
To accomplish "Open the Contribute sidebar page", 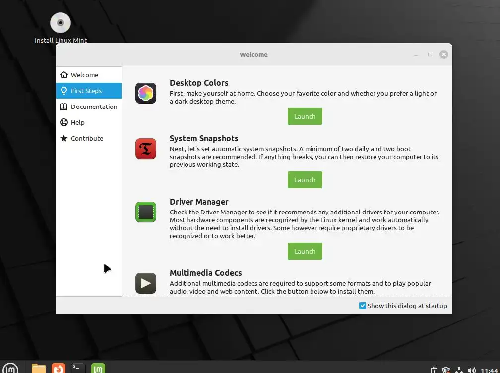I will click(89, 138).
